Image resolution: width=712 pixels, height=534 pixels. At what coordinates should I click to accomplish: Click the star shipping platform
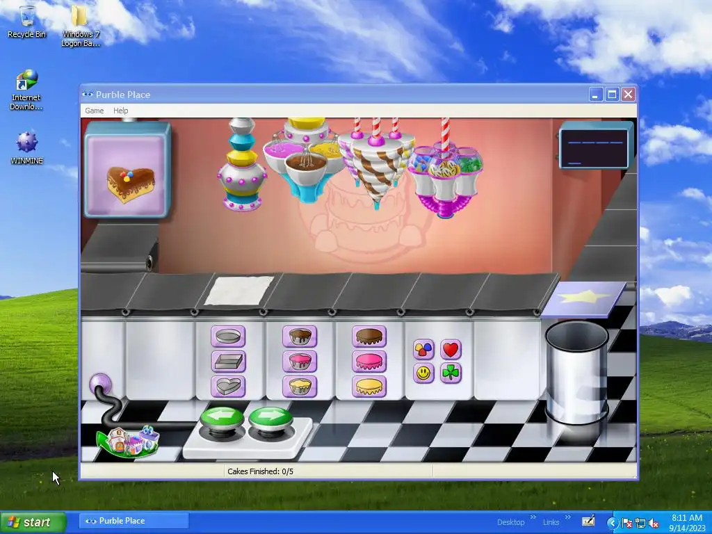coord(583,298)
